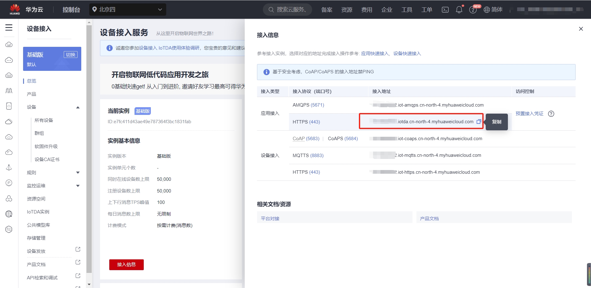Click the AMQPS (5671) protocol entry
Image resolution: width=591 pixels, height=288 pixels.
pos(308,105)
